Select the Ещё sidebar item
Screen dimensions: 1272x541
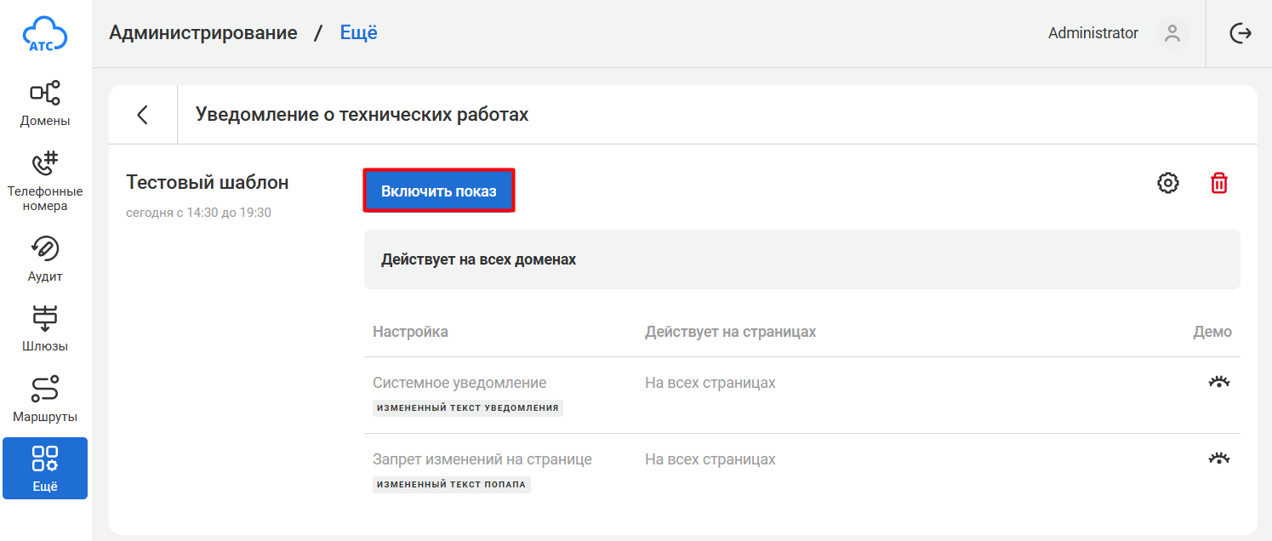click(x=45, y=469)
